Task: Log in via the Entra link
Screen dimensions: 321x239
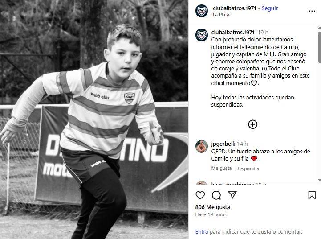Action: pyautogui.click(x=202, y=231)
